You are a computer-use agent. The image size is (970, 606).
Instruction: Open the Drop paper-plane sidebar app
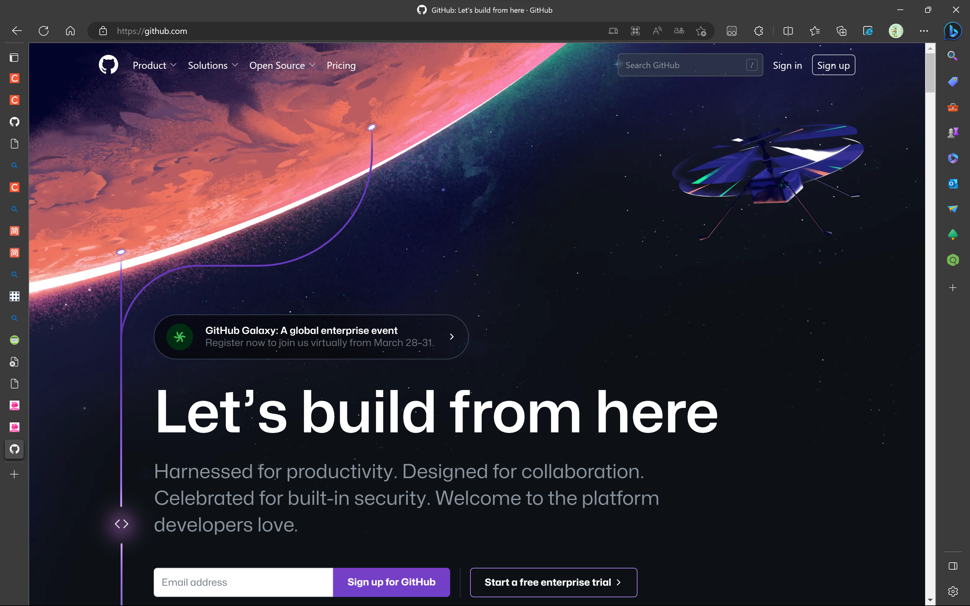point(953,209)
